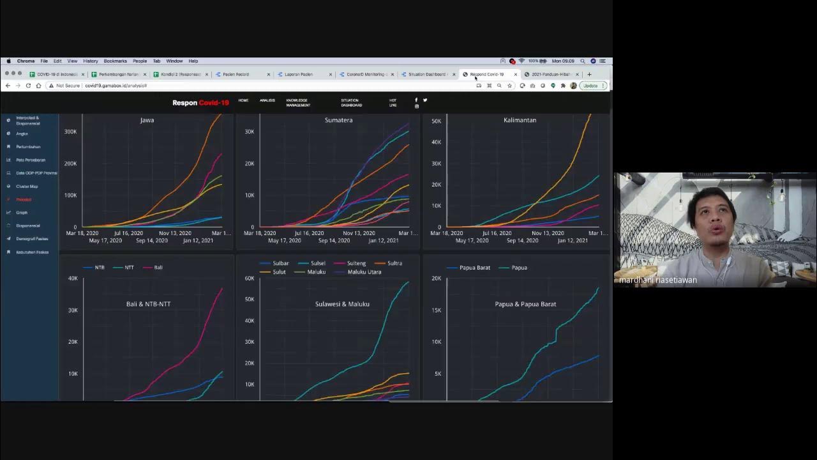
Task: Select the Eksponensial sidebar icon
Action: click(x=8, y=226)
